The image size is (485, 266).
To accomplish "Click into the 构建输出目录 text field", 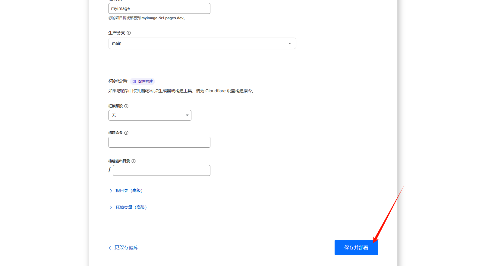I will pos(162,170).
